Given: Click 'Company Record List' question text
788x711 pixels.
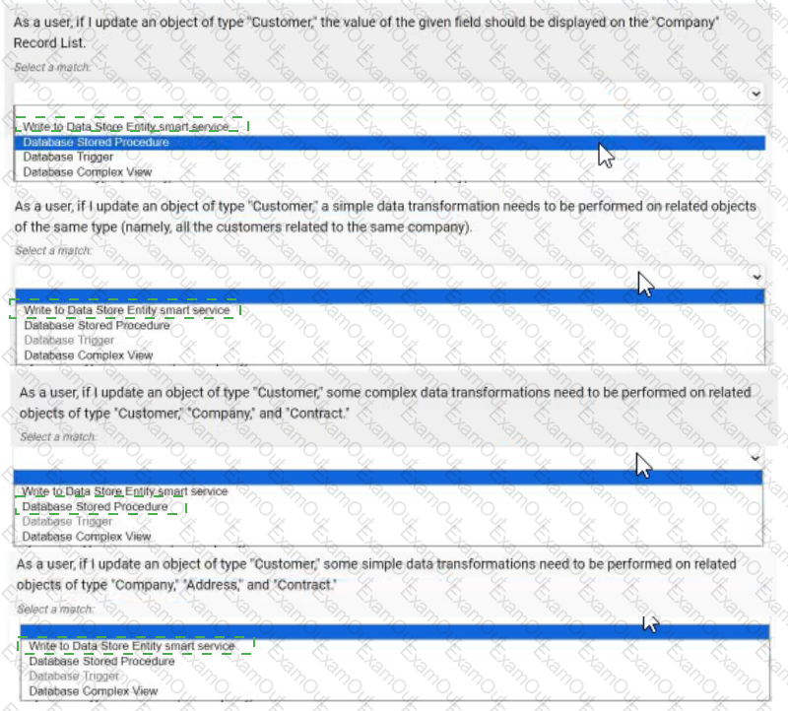Looking at the screenshot, I should (x=365, y=32).
